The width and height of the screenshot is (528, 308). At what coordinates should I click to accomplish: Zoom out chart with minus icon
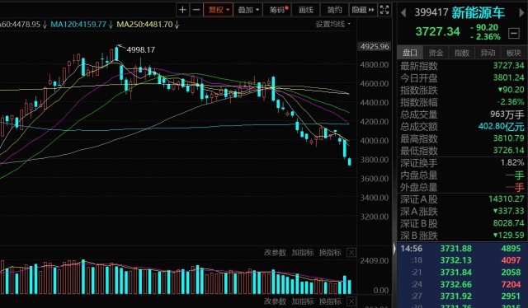[x=196, y=10]
